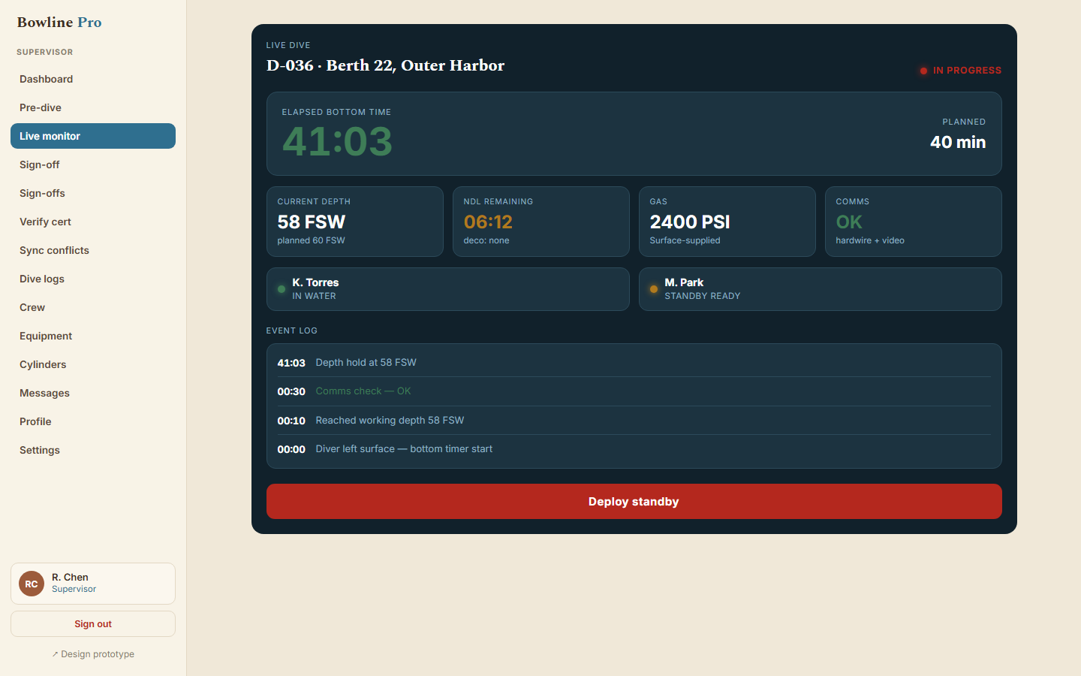Screen dimensions: 1081x676
Task: Click the RC user avatar
Action: click(x=32, y=584)
